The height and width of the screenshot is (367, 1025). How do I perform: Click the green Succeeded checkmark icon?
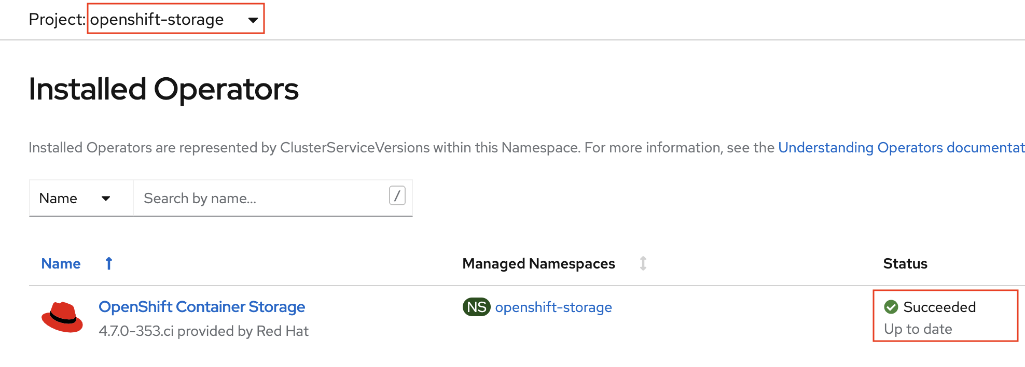(891, 307)
